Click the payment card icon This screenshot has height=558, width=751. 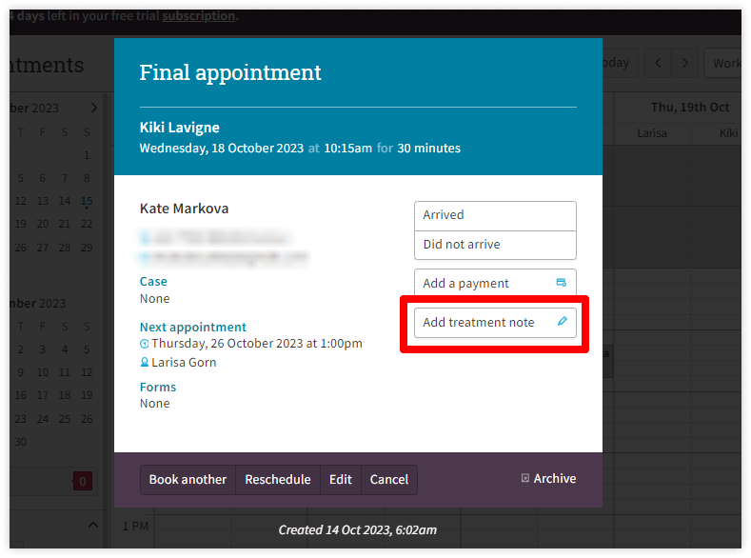point(562,283)
